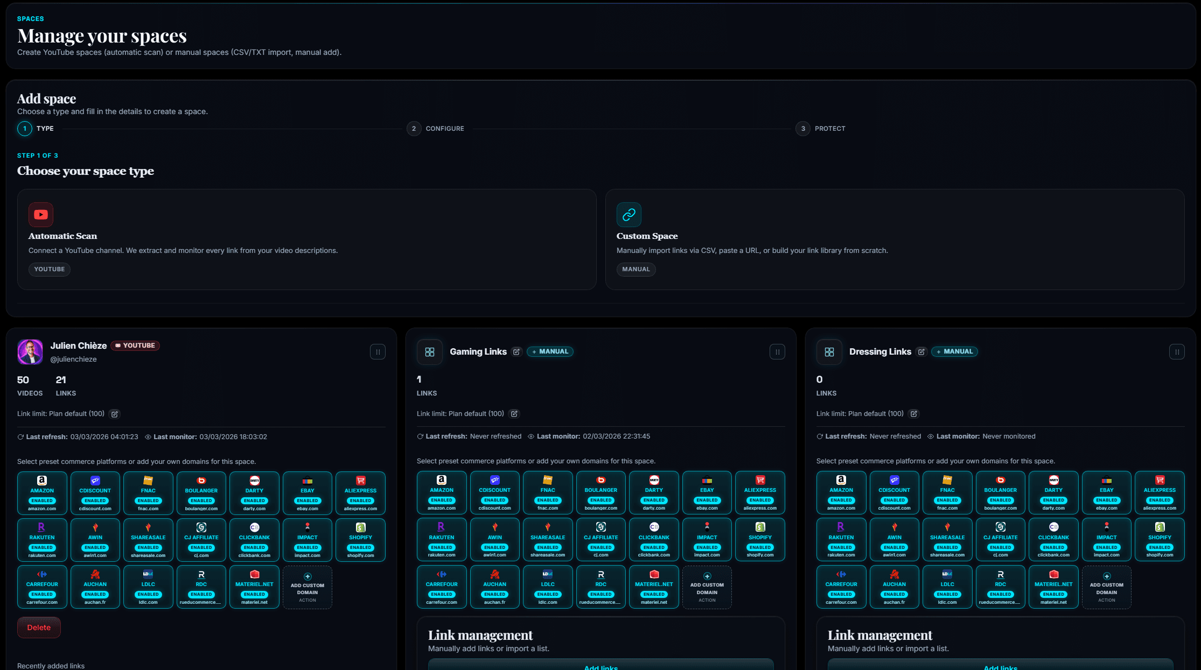Click the Dressing Links grid icon
The image size is (1201, 670).
tap(828, 351)
